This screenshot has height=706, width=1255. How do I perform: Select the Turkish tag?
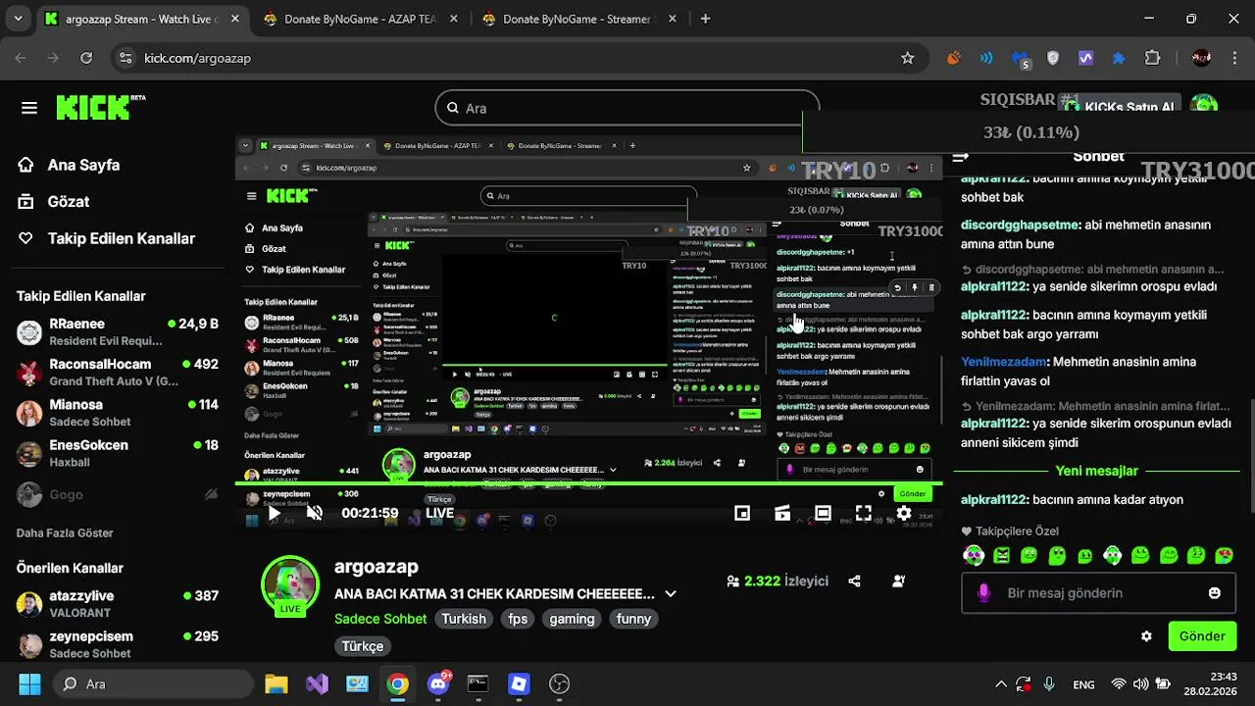pyautogui.click(x=464, y=619)
